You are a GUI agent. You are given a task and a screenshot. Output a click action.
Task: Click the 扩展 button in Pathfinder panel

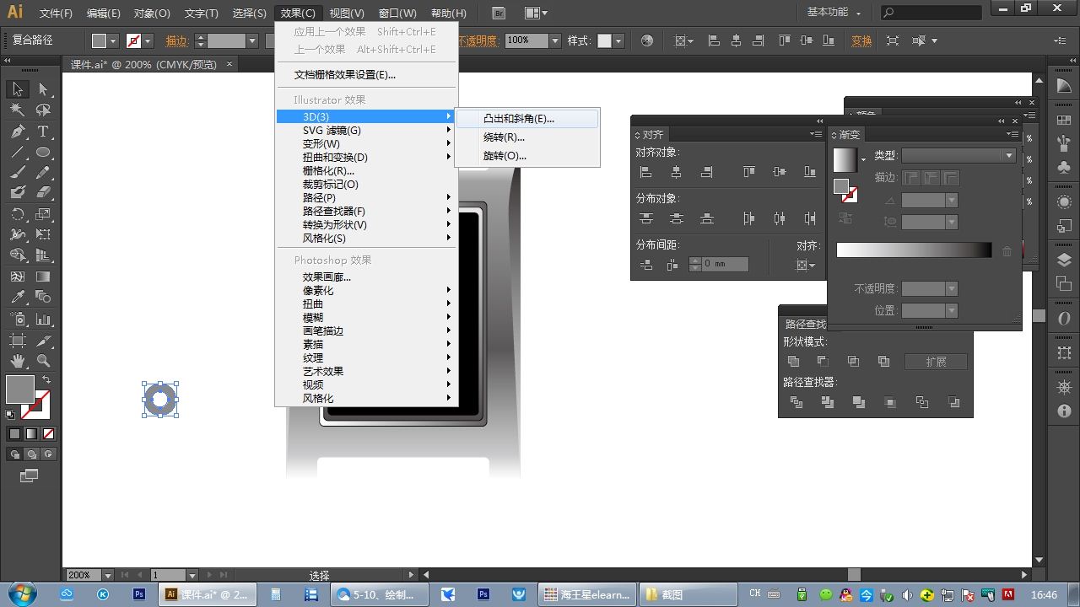pos(936,362)
